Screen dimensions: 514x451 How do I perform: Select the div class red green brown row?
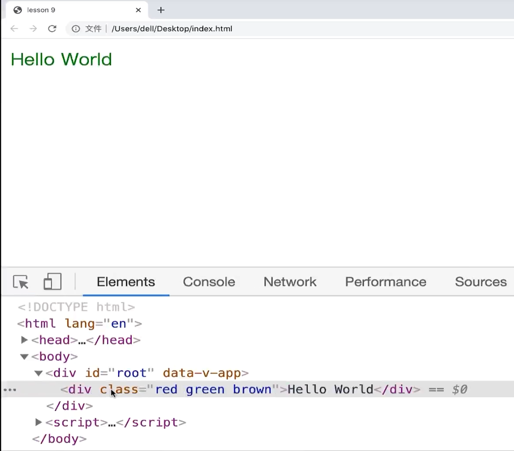pos(257,389)
